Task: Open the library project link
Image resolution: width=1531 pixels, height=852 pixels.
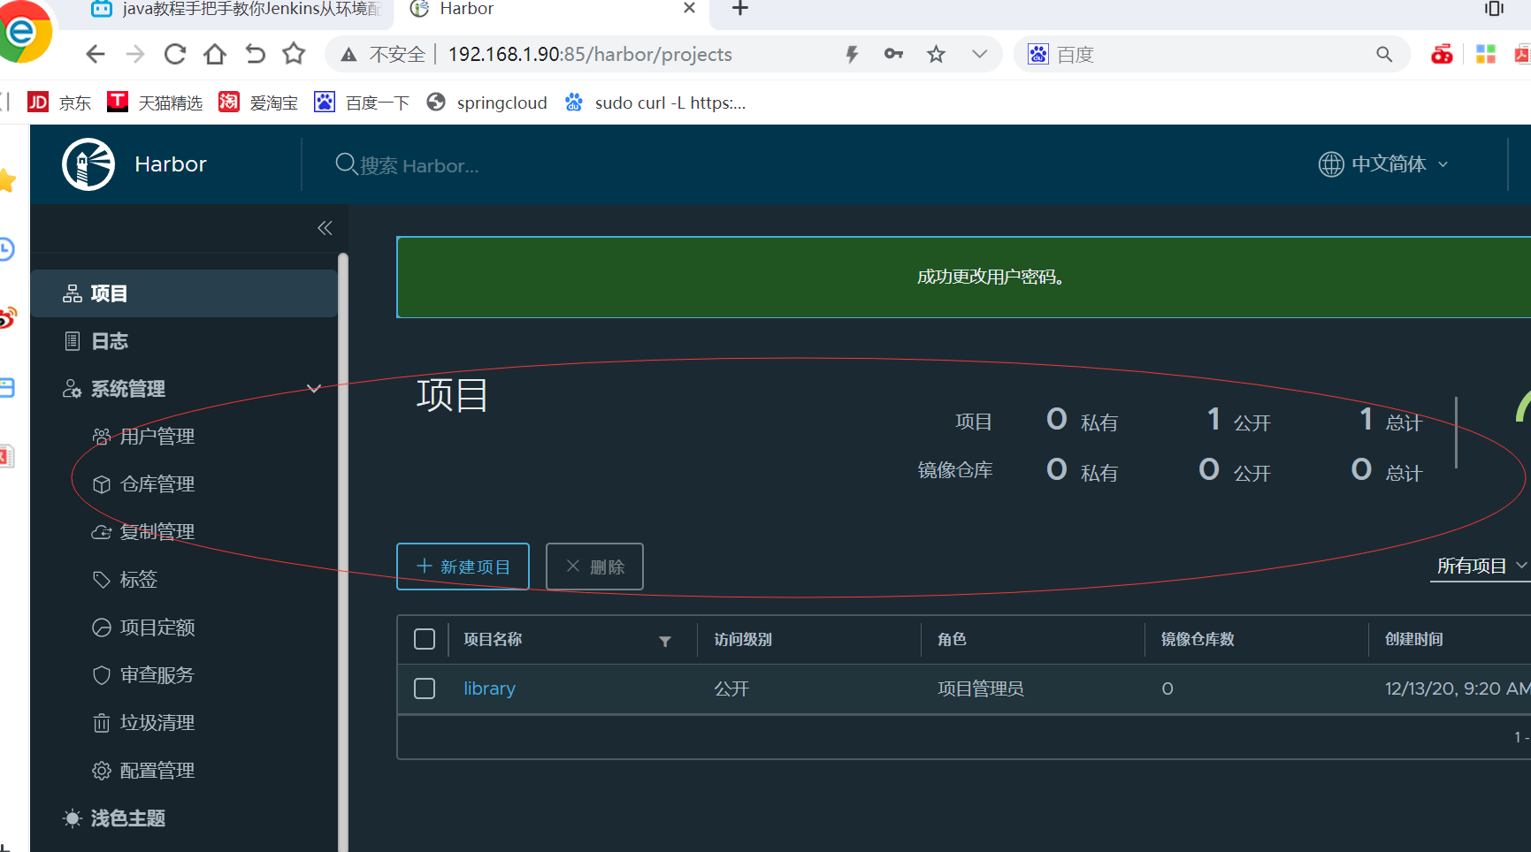Action: (489, 688)
